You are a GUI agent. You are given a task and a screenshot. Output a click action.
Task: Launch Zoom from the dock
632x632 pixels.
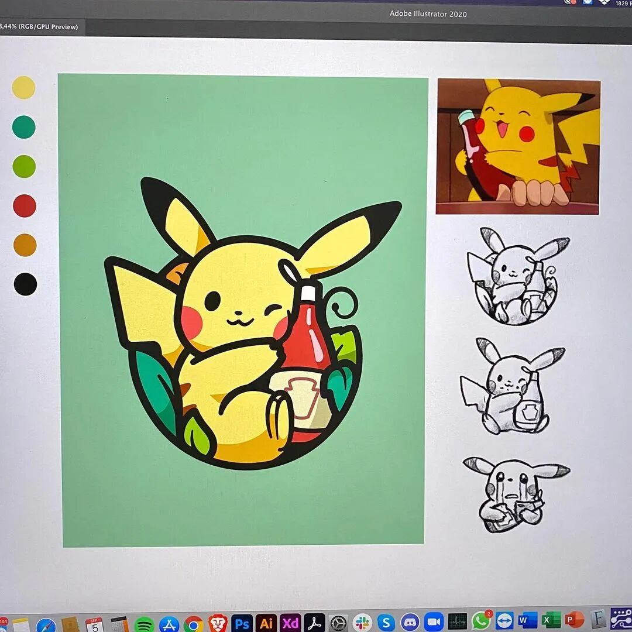[x=434, y=622]
